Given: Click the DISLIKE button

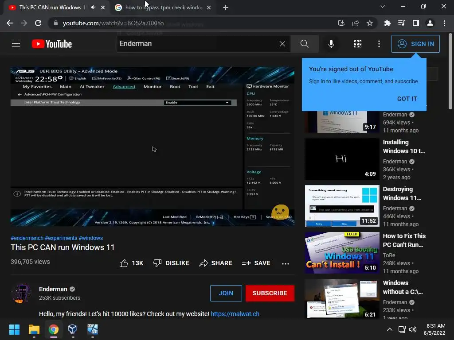Looking at the screenshot, I should coord(171,263).
